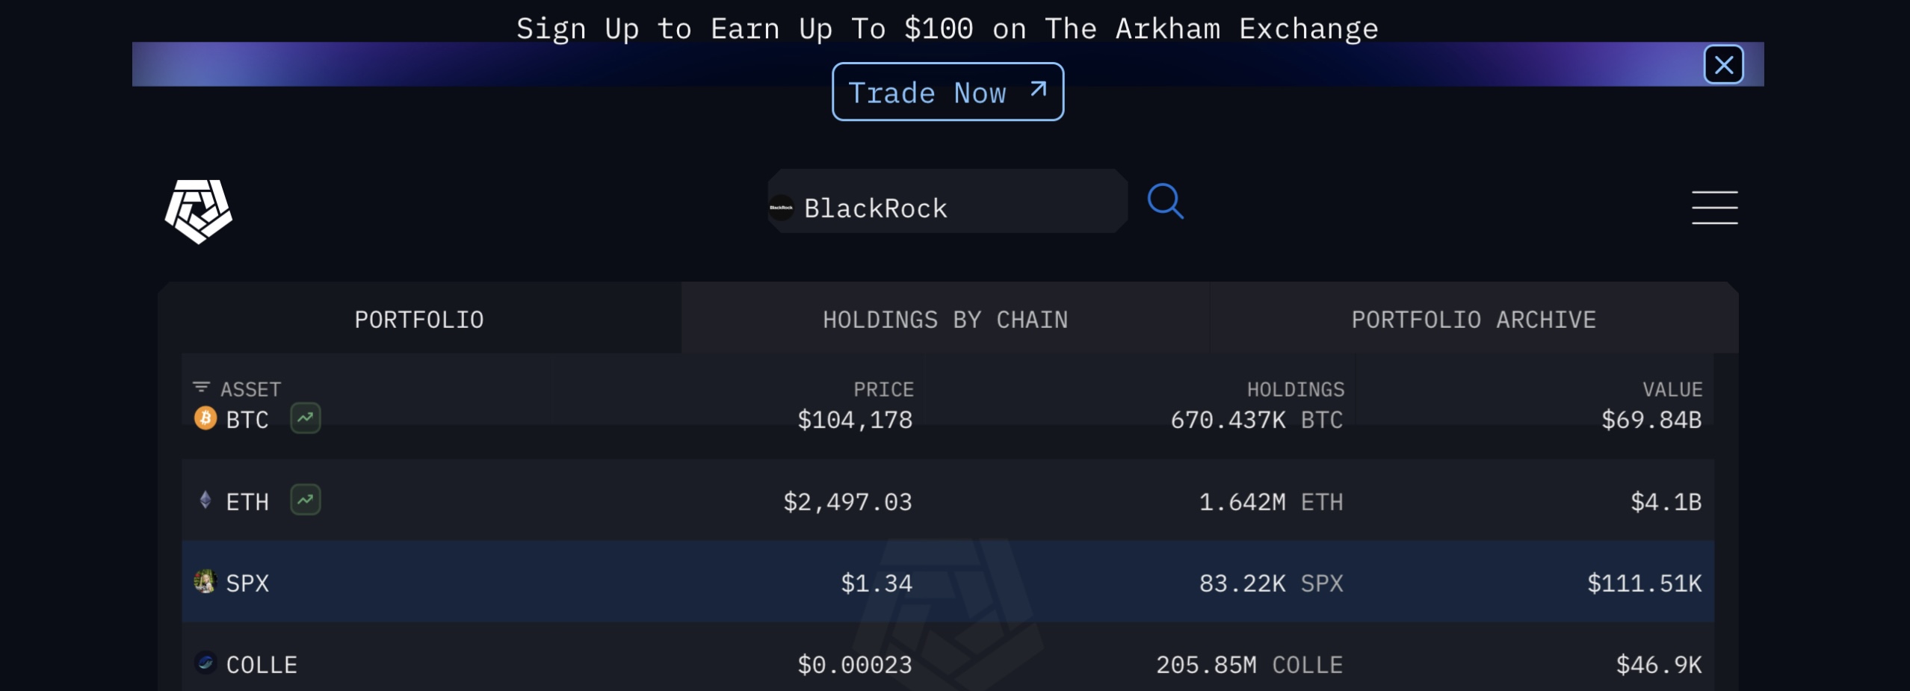This screenshot has width=1910, height=691.
Task: Select the Portfolio Archive tab
Action: click(1474, 320)
